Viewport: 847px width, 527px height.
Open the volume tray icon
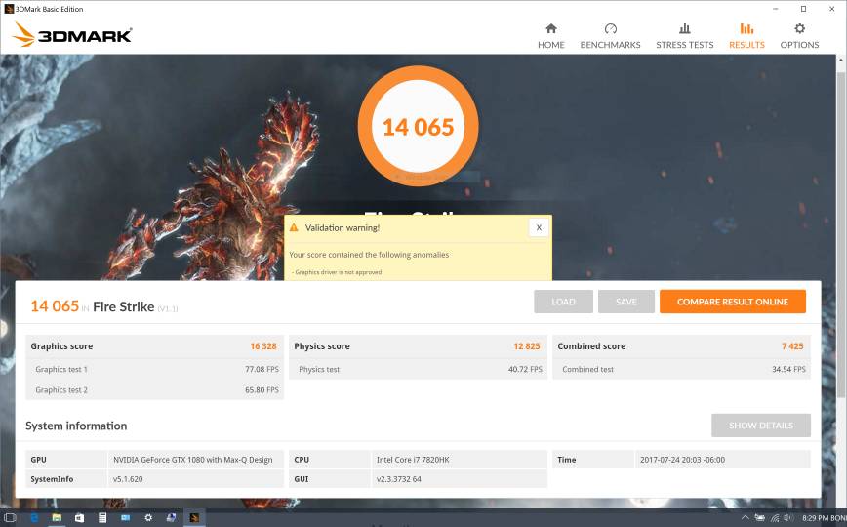tap(787, 518)
